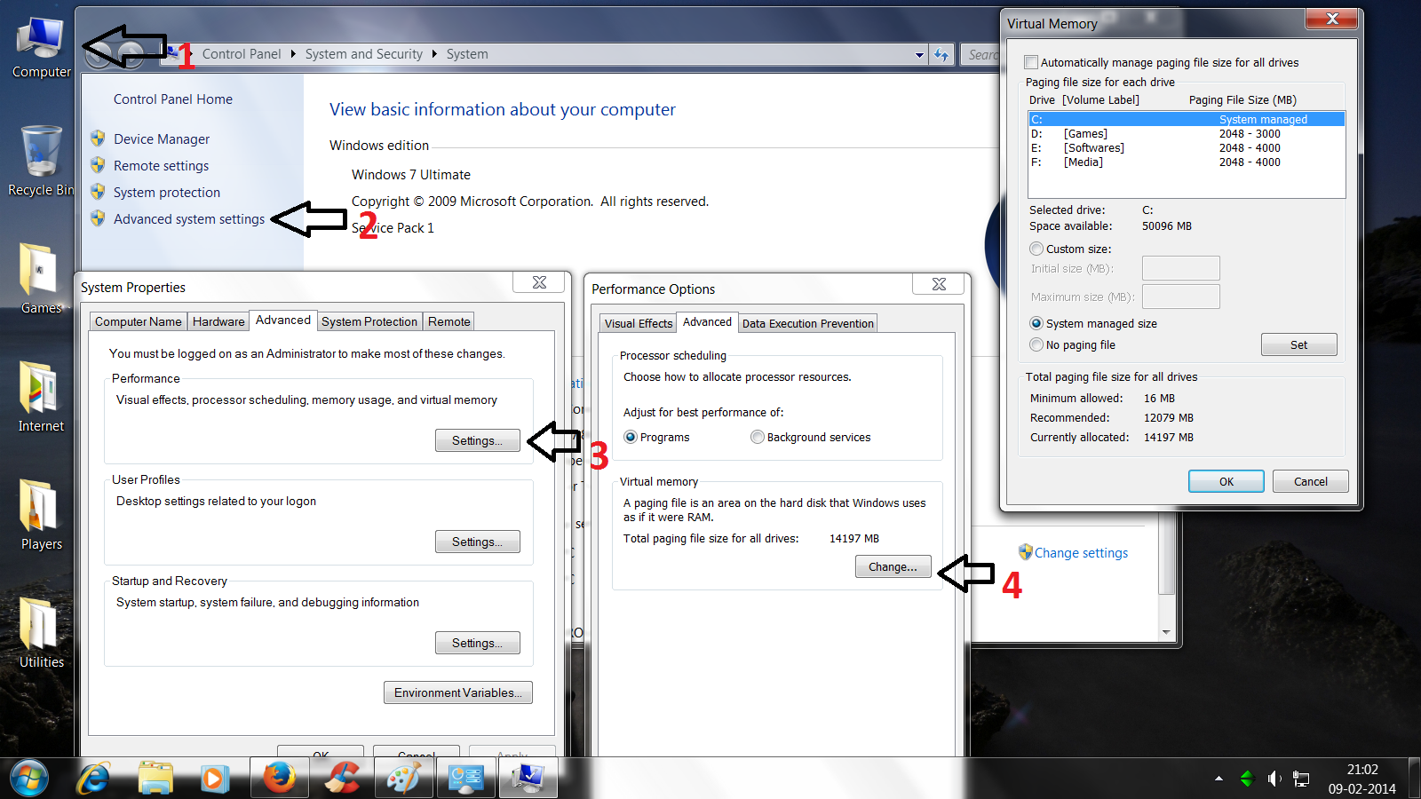The image size is (1421, 799).
Task: Go to Control Panel Home
Action: tap(173, 99)
